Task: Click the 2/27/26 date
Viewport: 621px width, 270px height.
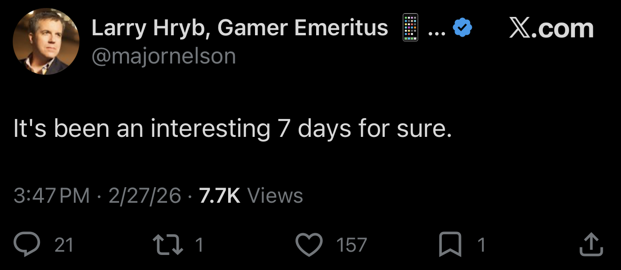Action: point(144,196)
